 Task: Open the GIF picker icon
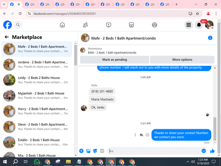tap(102, 151)
